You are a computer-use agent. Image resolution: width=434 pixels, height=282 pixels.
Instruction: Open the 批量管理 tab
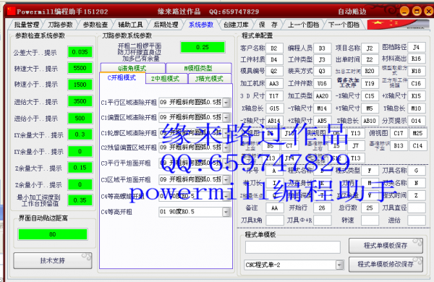(x=27, y=25)
